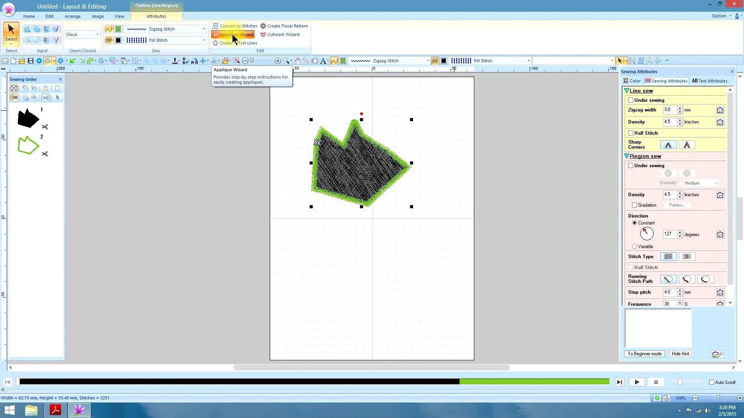Click the green line color swatch in ribbon
Image resolution: width=744 pixels, height=418 pixels.
[x=118, y=29]
